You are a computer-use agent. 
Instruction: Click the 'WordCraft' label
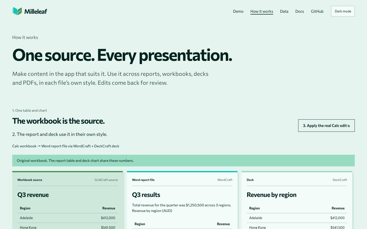(225, 180)
